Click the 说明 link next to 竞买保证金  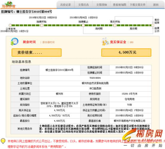132,42
